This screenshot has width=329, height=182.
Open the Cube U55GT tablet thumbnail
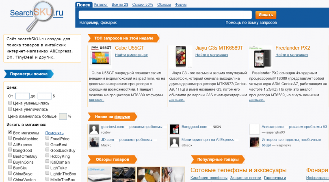pyautogui.click(x=101, y=56)
